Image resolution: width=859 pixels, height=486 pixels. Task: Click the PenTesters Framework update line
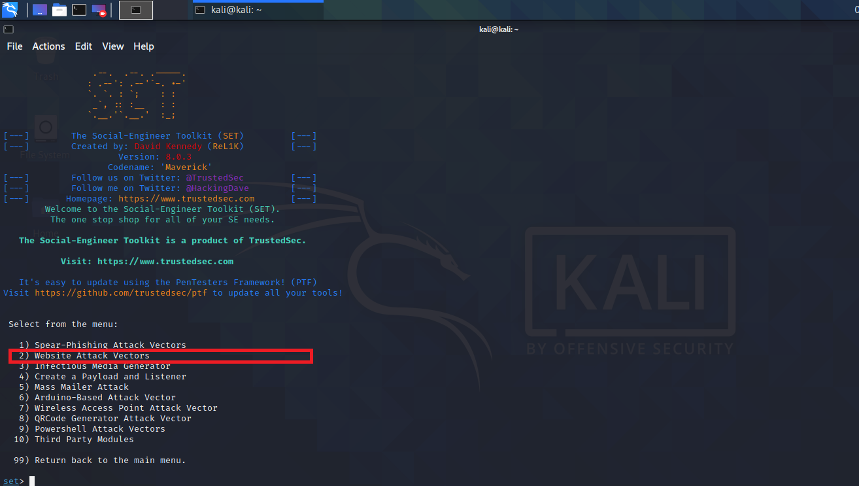tap(168, 283)
